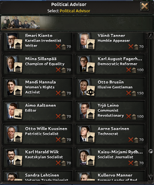Click Karl Harald Wiik's portrait
This screenshot has width=154, height=185.
click(12, 157)
